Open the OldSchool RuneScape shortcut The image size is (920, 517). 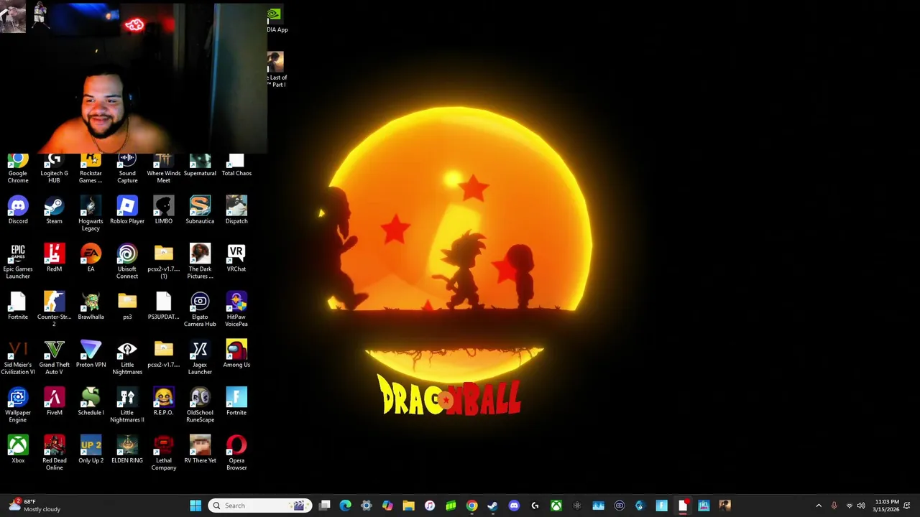pyautogui.click(x=200, y=405)
